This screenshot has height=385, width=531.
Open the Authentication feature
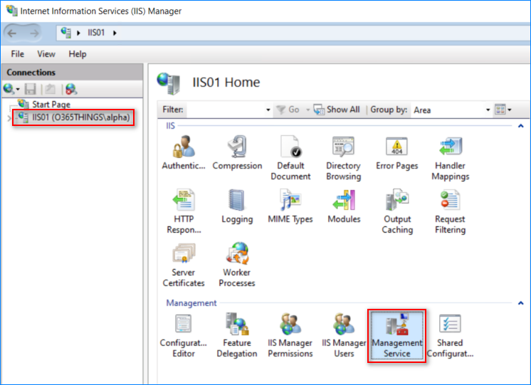[183, 152]
